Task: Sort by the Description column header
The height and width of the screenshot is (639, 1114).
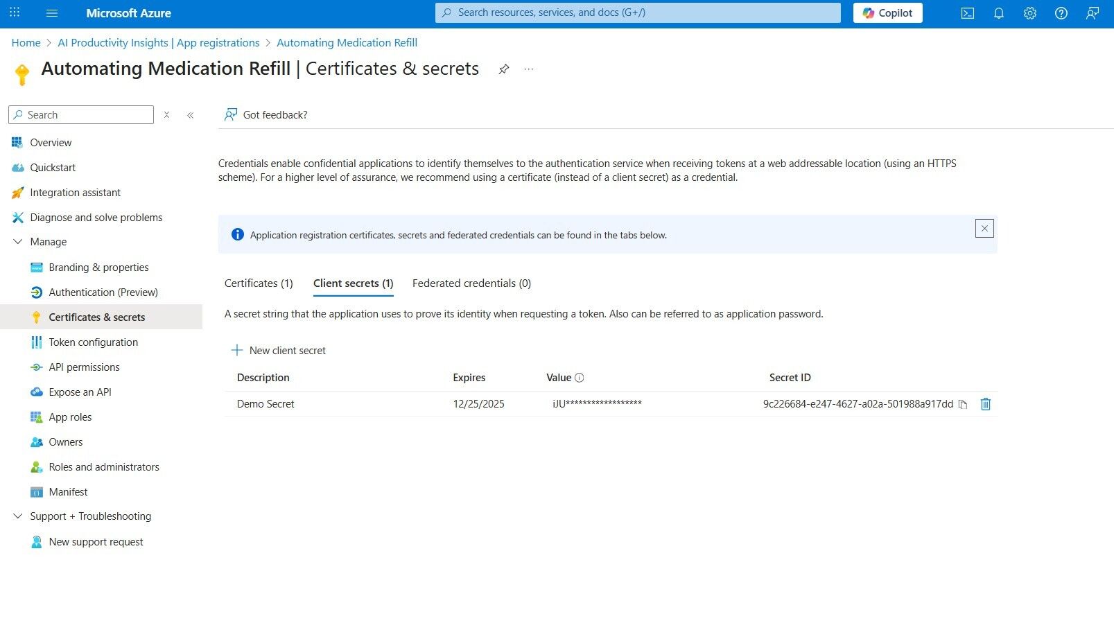Action: [263, 378]
